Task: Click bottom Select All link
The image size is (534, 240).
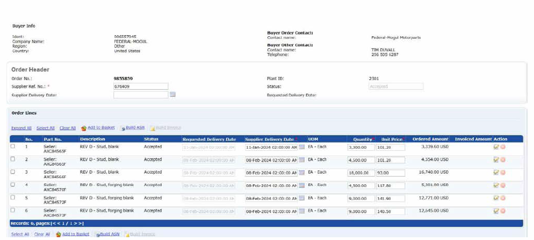Action: pos(20,234)
